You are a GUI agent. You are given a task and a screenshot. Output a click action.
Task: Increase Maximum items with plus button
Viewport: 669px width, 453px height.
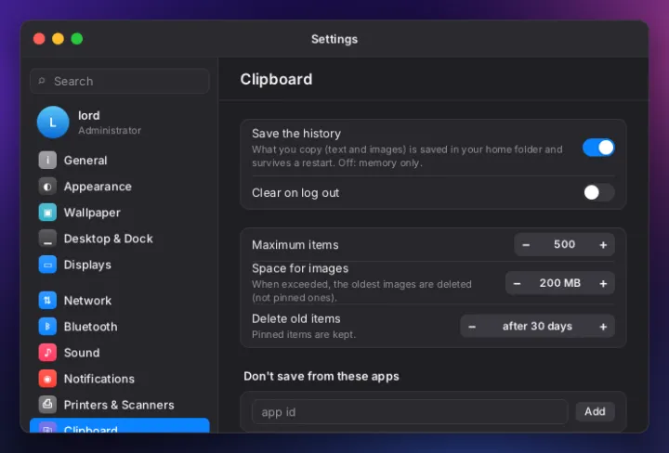coord(603,245)
